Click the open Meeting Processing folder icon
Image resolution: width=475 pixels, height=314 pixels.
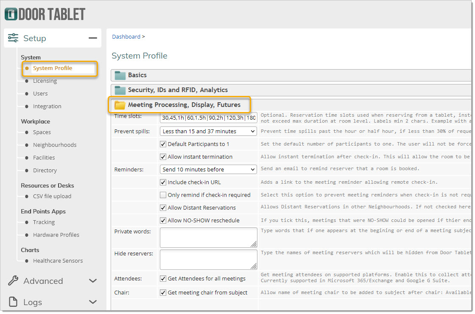[x=120, y=105]
